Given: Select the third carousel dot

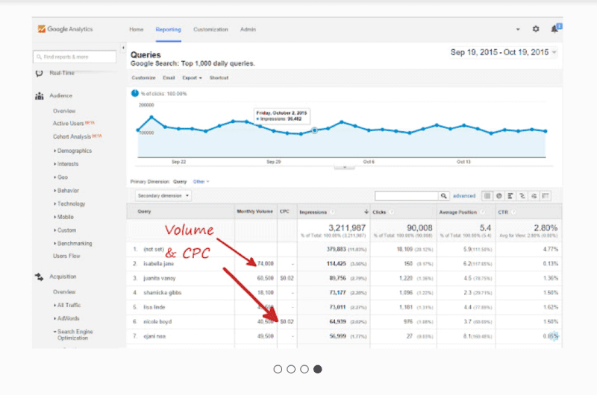Looking at the screenshot, I should coord(304,369).
